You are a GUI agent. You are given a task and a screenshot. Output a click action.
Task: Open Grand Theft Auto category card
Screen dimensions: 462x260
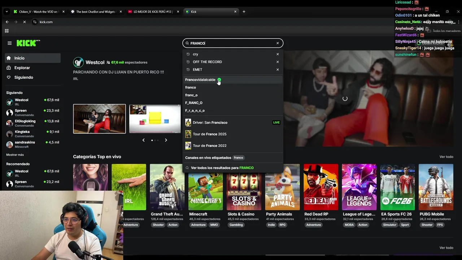click(x=167, y=187)
